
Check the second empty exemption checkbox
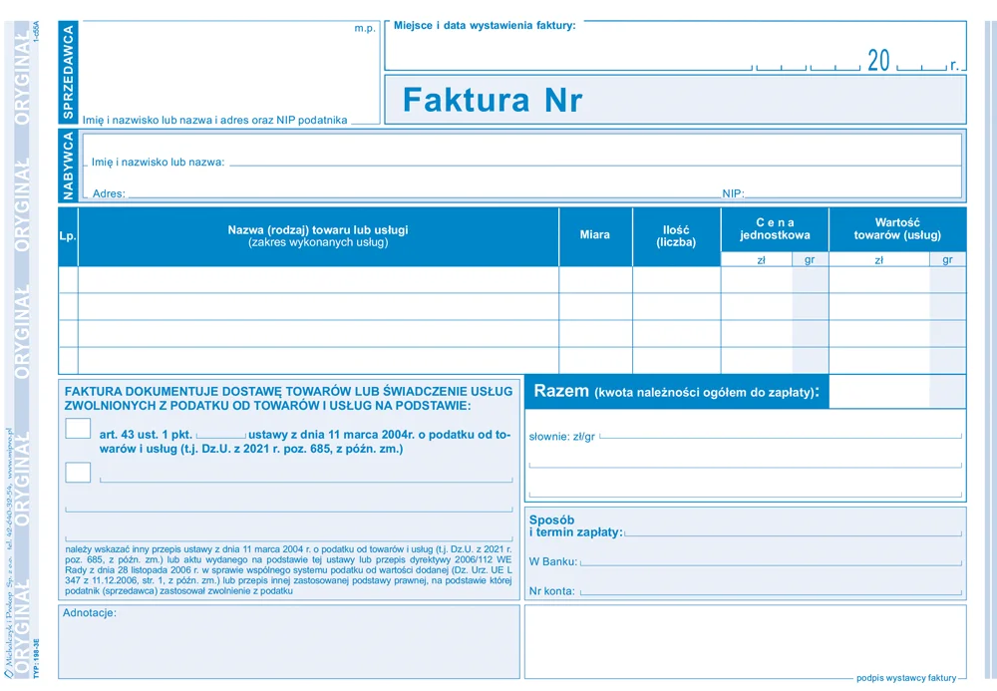point(78,473)
